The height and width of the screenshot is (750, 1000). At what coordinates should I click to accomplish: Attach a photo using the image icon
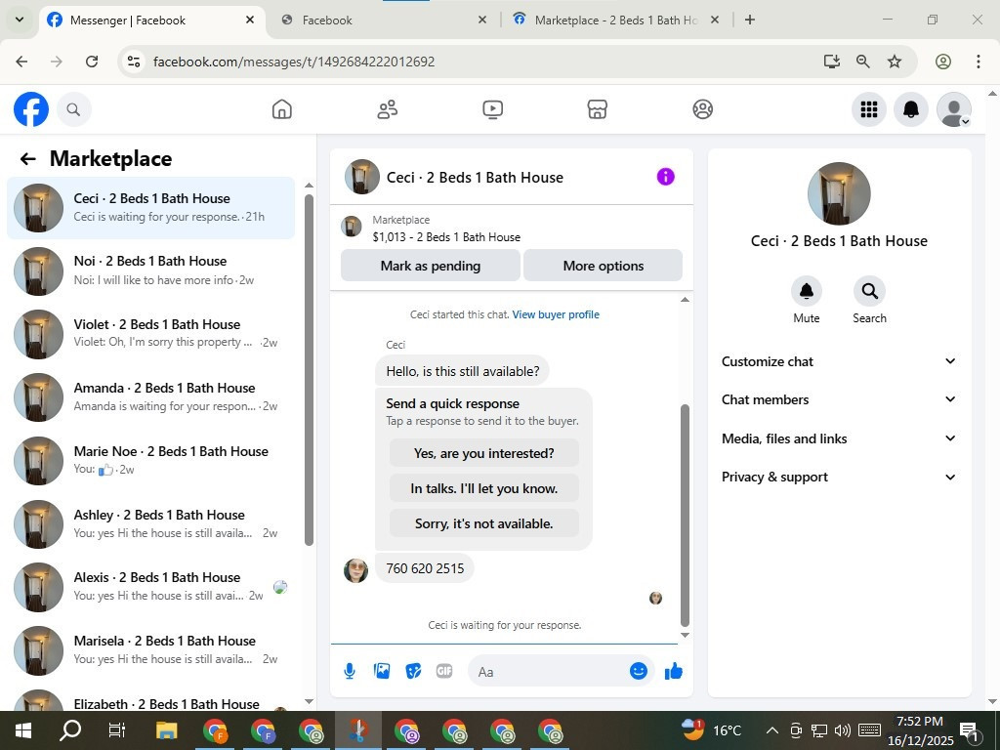(x=382, y=671)
